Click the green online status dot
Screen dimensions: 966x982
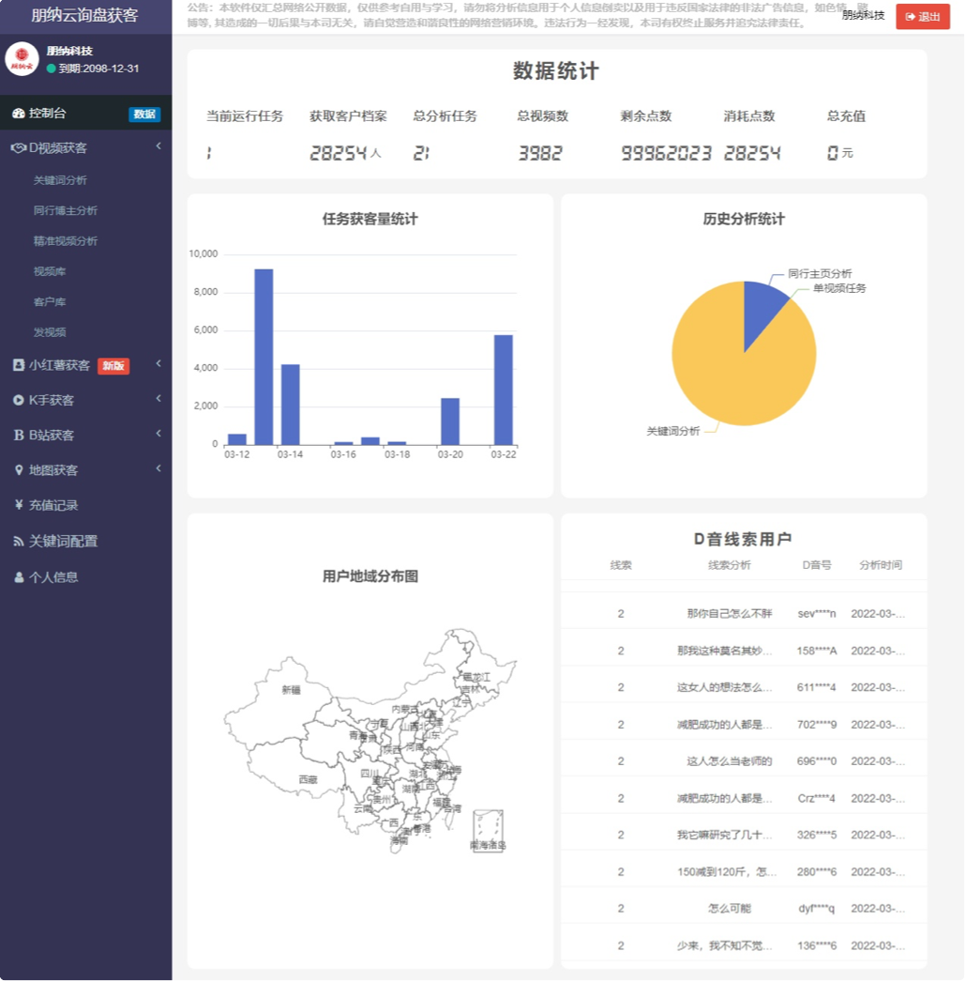(x=52, y=69)
